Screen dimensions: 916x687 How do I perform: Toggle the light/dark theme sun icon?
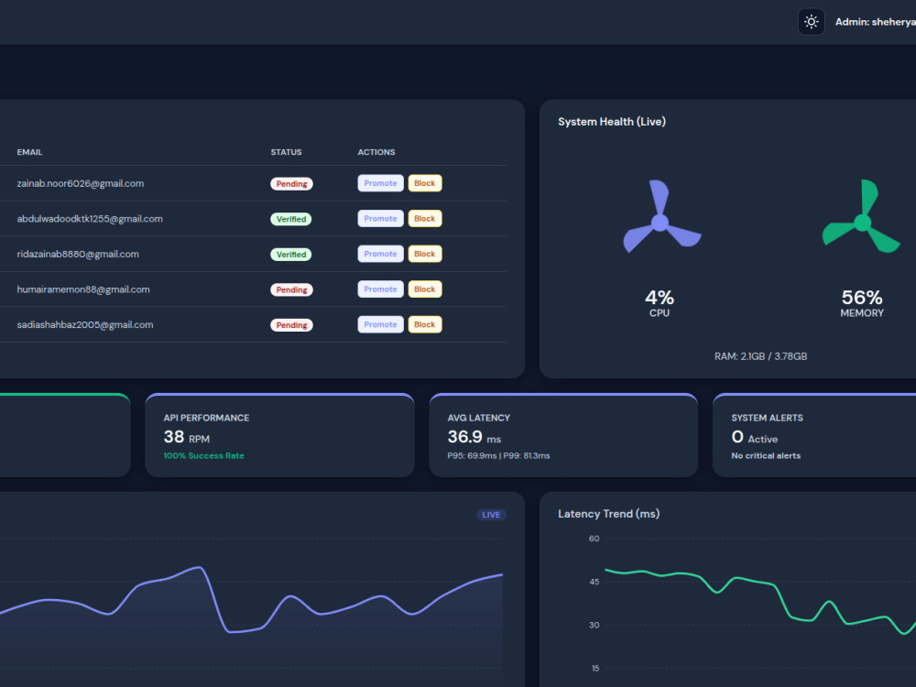[x=811, y=22]
